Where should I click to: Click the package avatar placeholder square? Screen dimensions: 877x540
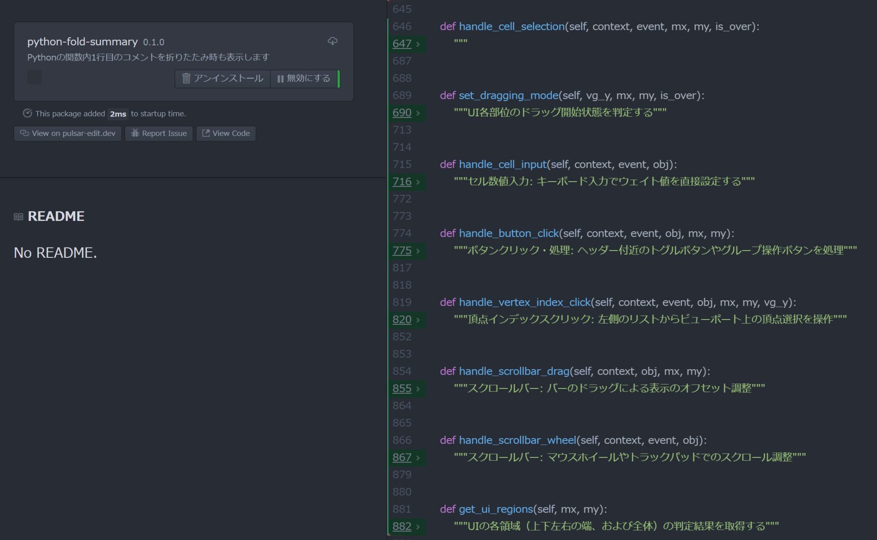[34, 77]
